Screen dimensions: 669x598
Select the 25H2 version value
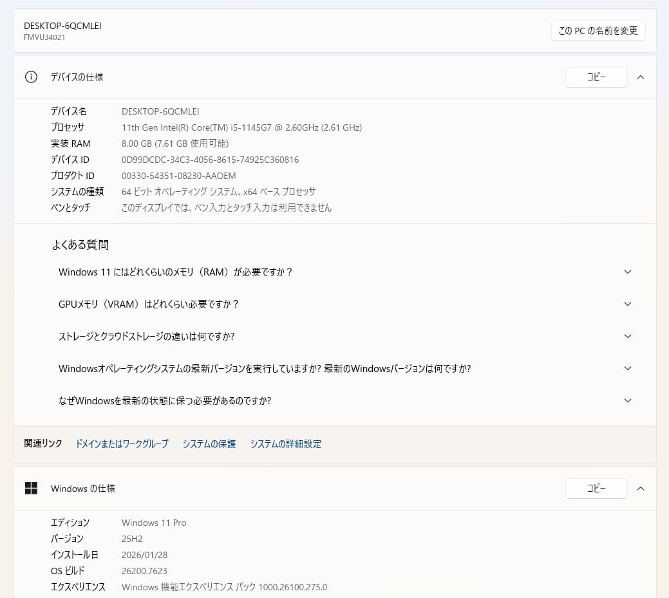click(x=132, y=539)
